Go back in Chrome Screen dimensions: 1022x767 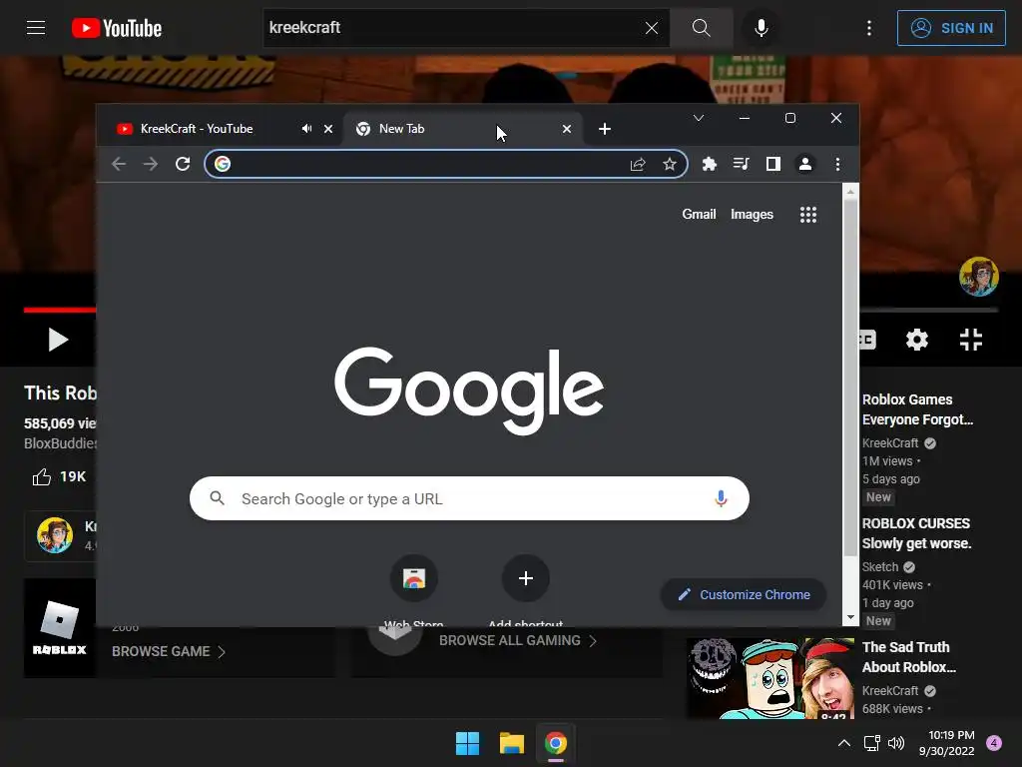(119, 164)
